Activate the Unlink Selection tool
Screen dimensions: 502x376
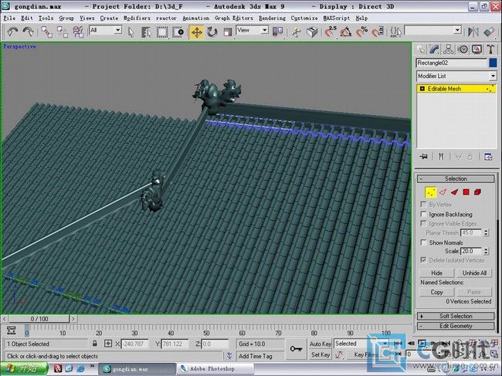click(x=62, y=32)
